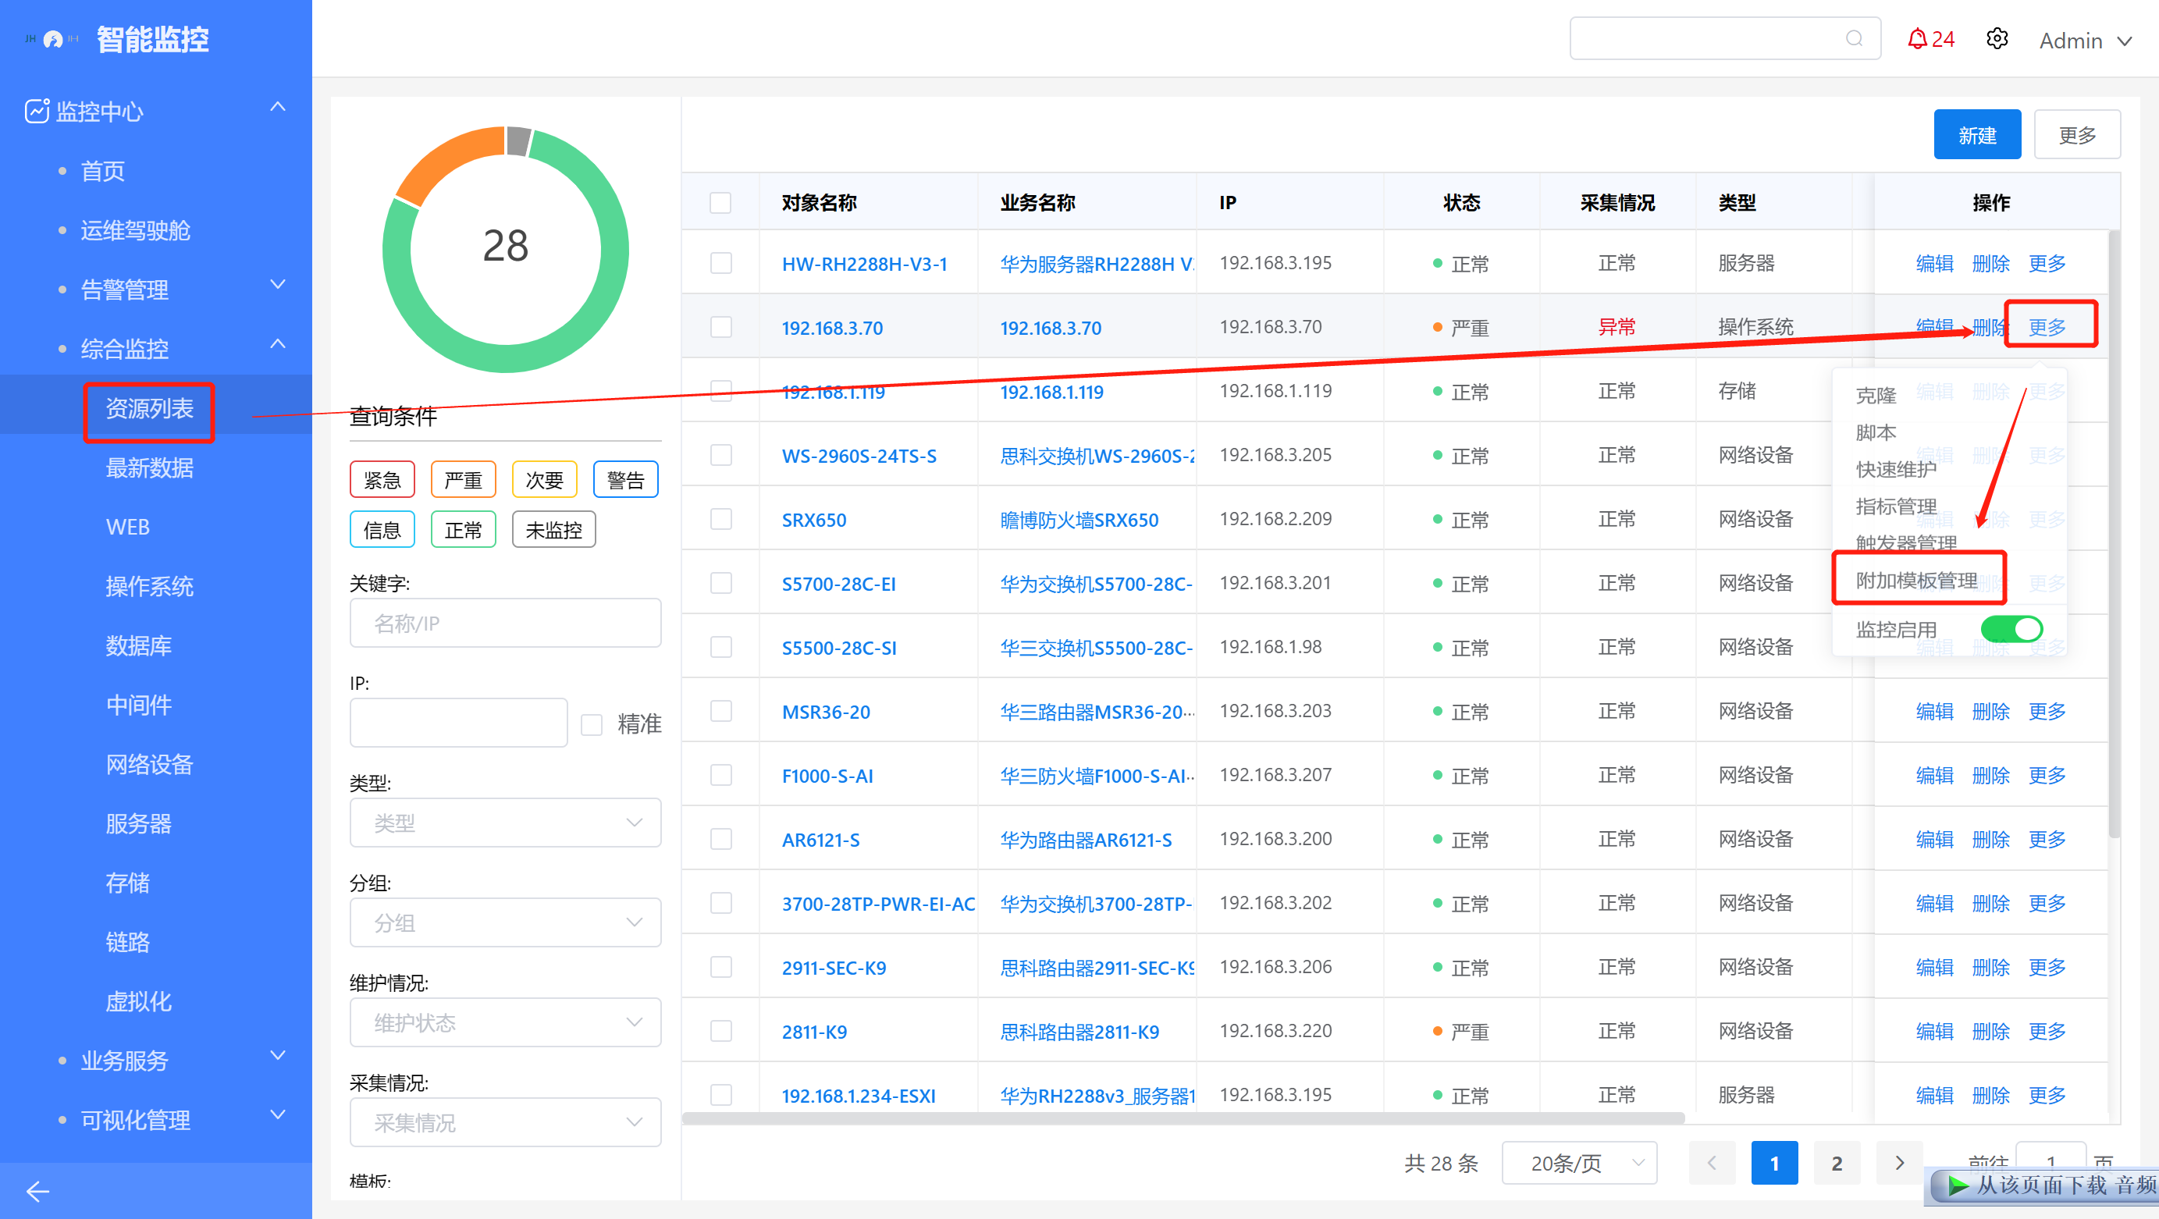
Task: Click the 名称/IP keyword input field
Action: tap(505, 623)
